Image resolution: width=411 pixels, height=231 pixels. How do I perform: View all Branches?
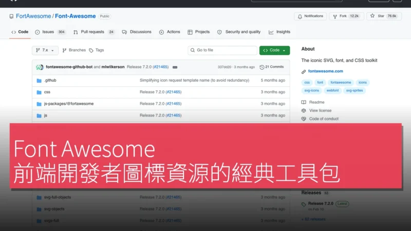click(x=74, y=50)
